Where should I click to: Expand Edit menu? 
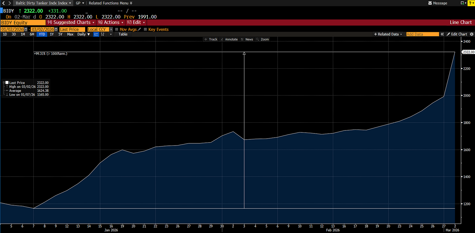[136, 22]
